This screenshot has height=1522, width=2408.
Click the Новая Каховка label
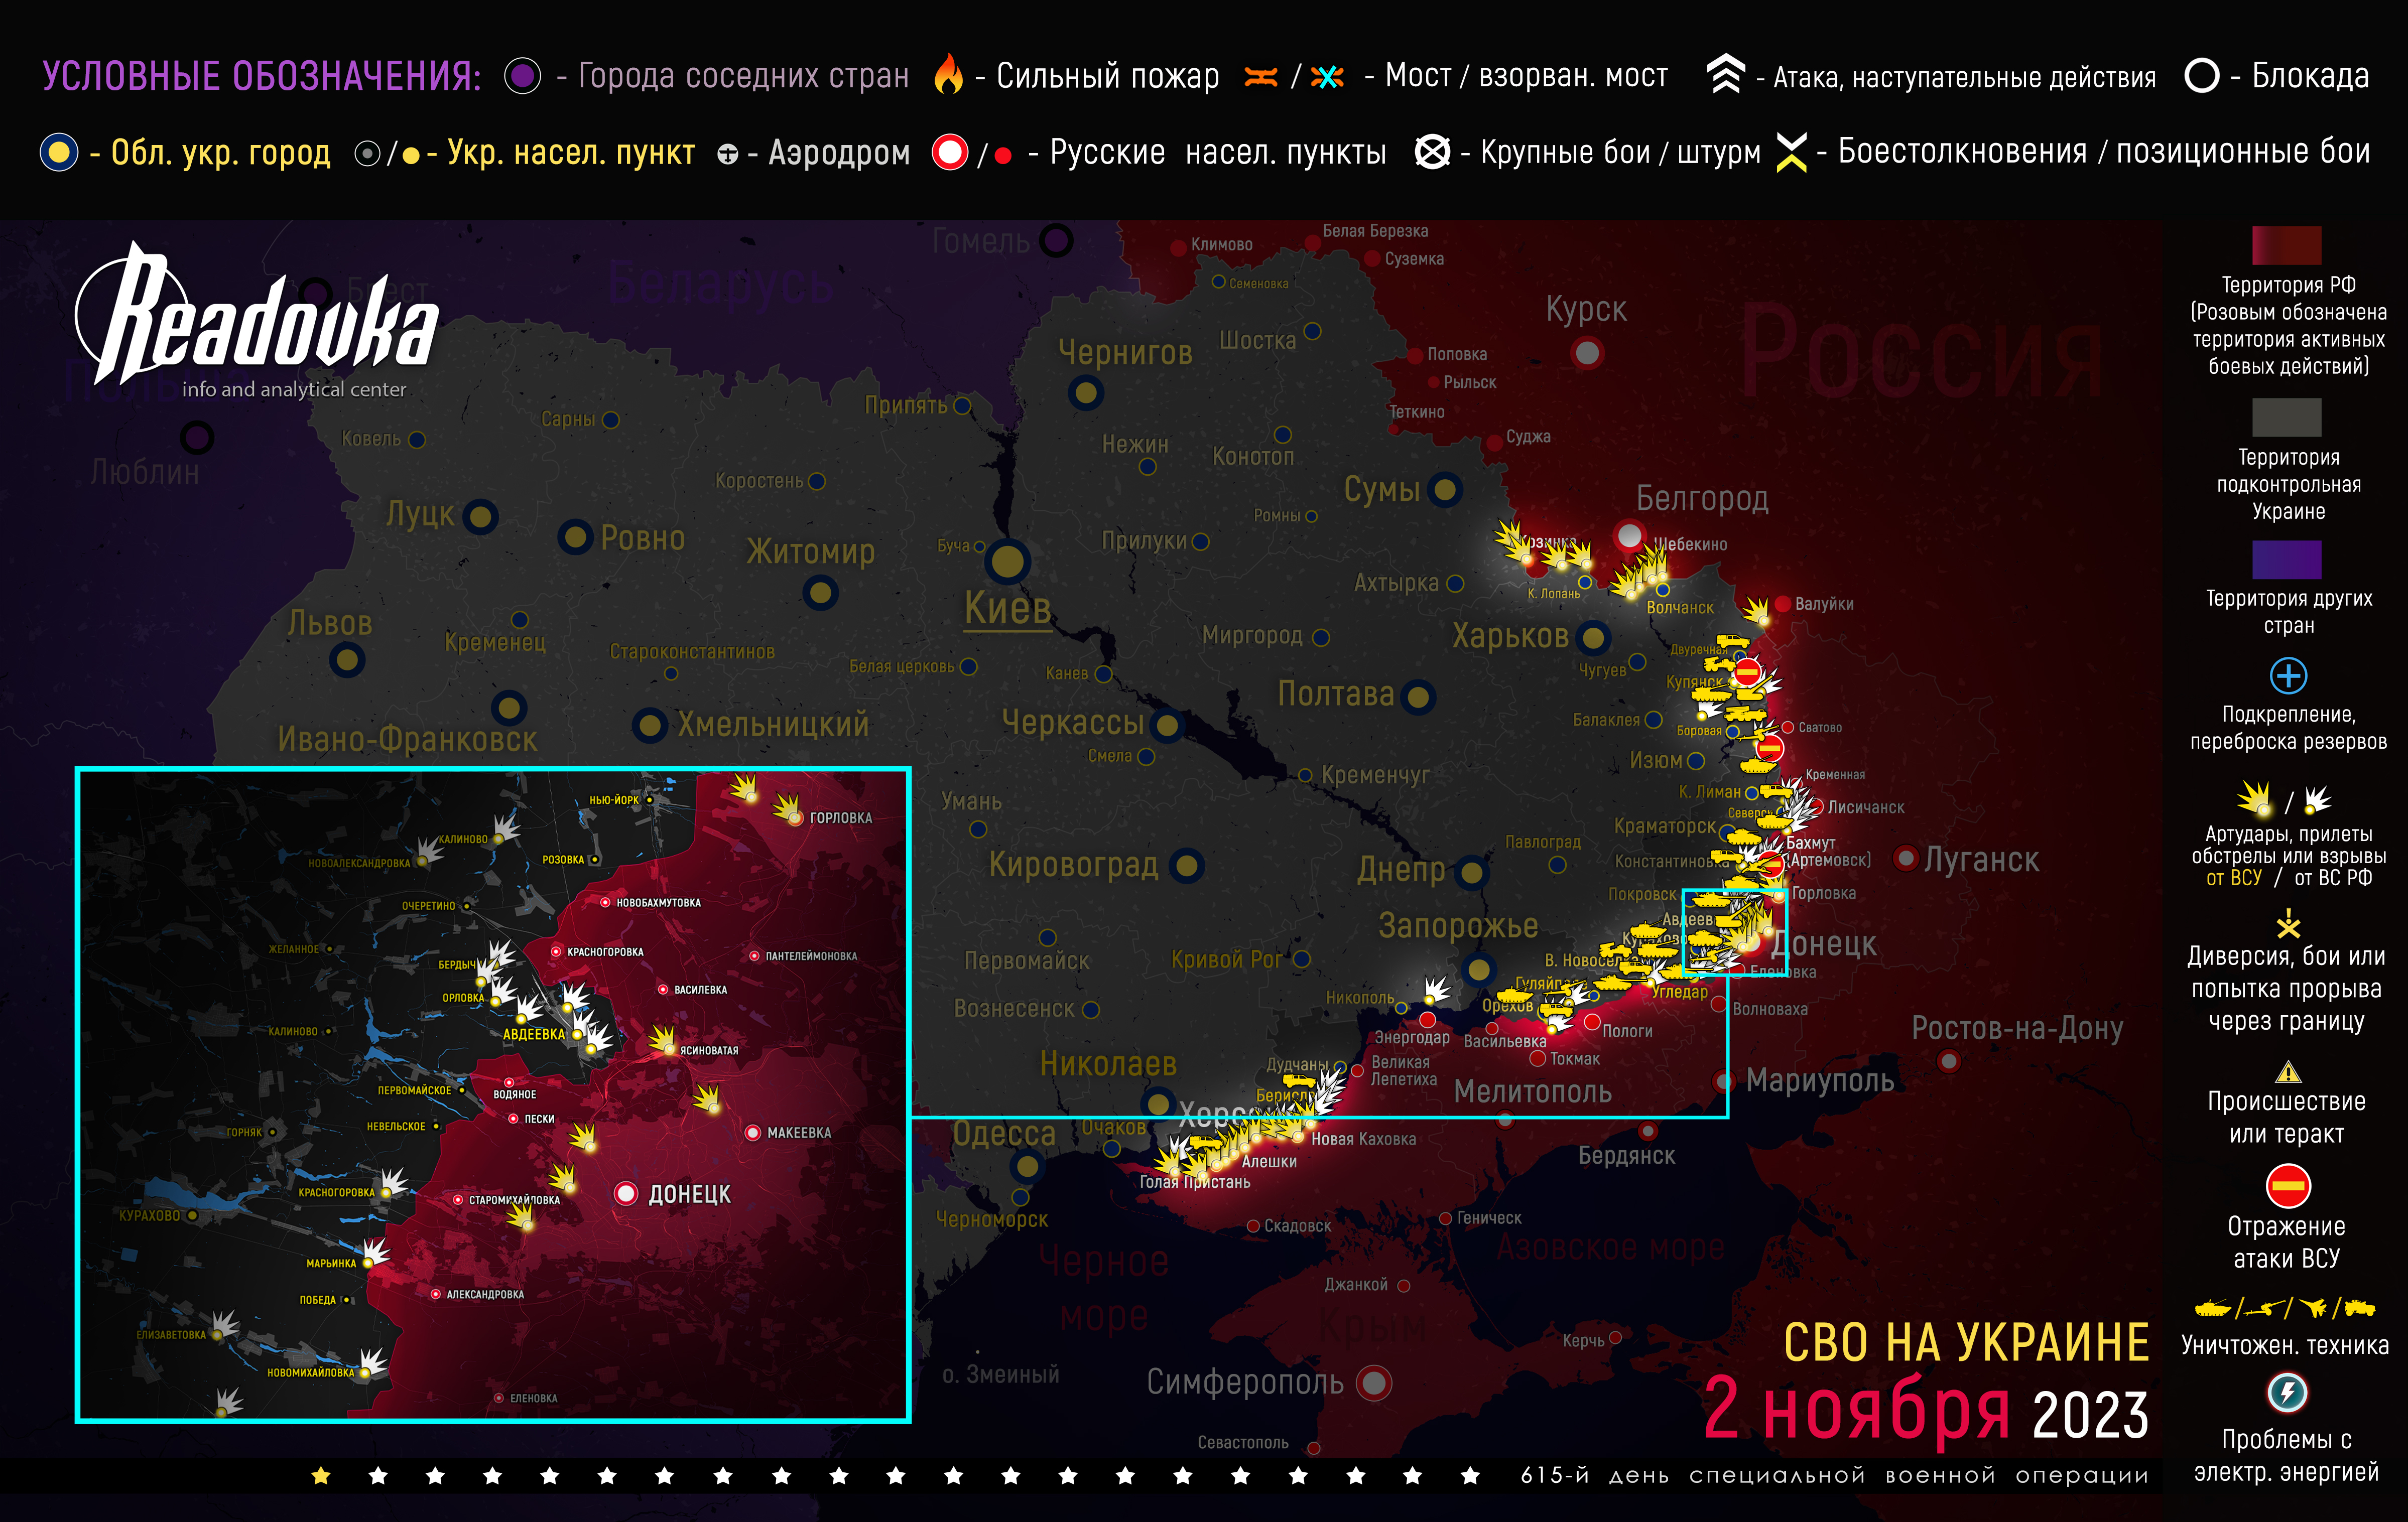click(1363, 1139)
